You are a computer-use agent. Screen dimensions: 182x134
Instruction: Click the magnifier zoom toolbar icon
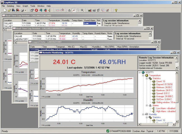pyautogui.click(x=82, y=10)
